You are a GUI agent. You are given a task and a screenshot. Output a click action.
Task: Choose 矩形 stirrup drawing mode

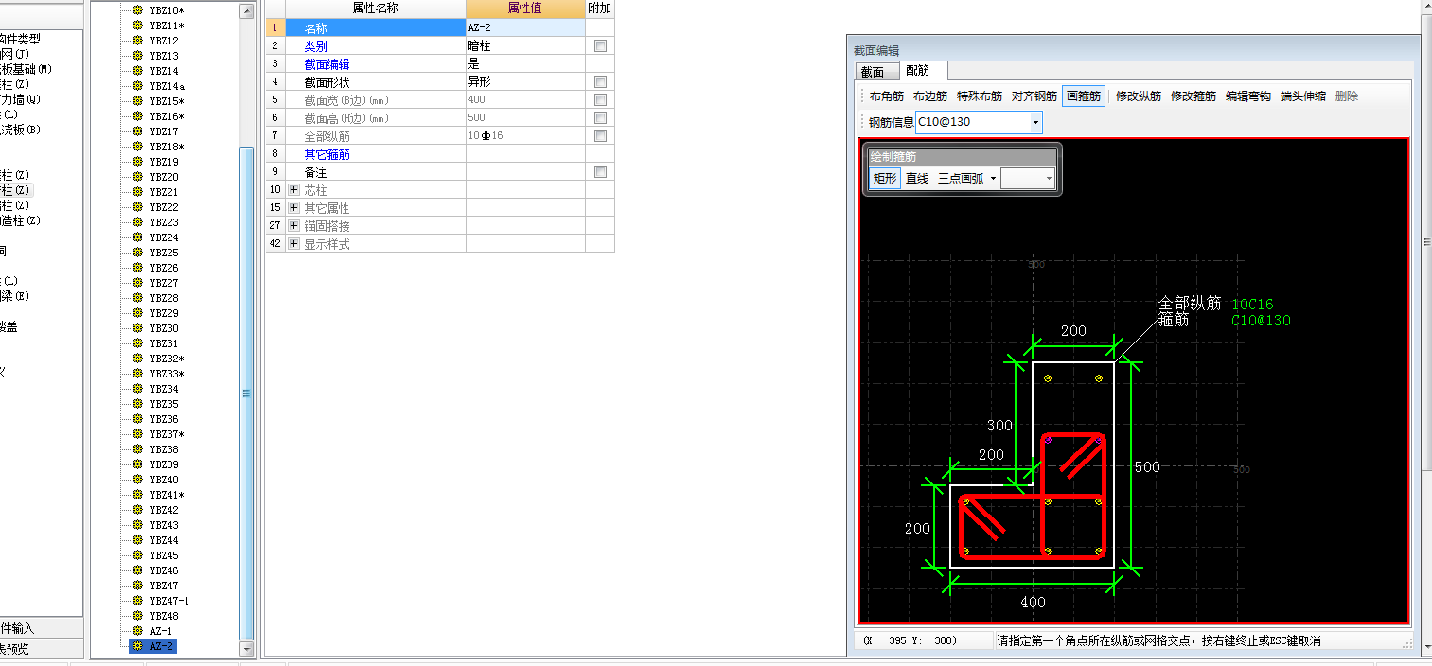pyautogui.click(x=885, y=178)
